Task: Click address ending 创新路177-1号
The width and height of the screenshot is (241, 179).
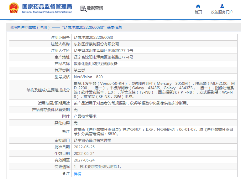Action: point(103,51)
